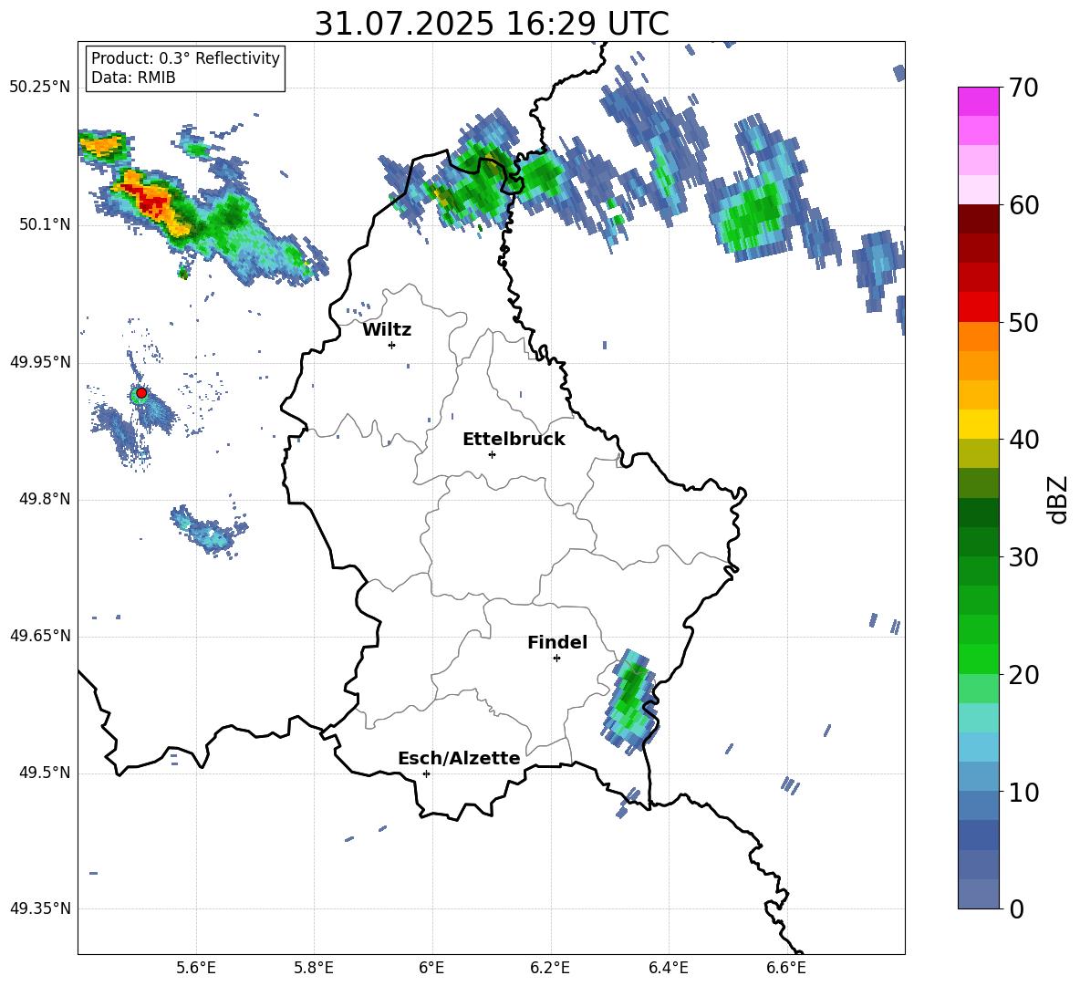The width and height of the screenshot is (1080, 986).
Task: Click the 49.35°N latitude label
Action: coord(40,908)
